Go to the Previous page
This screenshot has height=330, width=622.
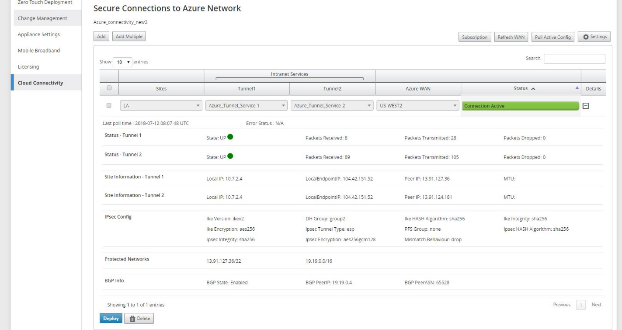pos(562,305)
